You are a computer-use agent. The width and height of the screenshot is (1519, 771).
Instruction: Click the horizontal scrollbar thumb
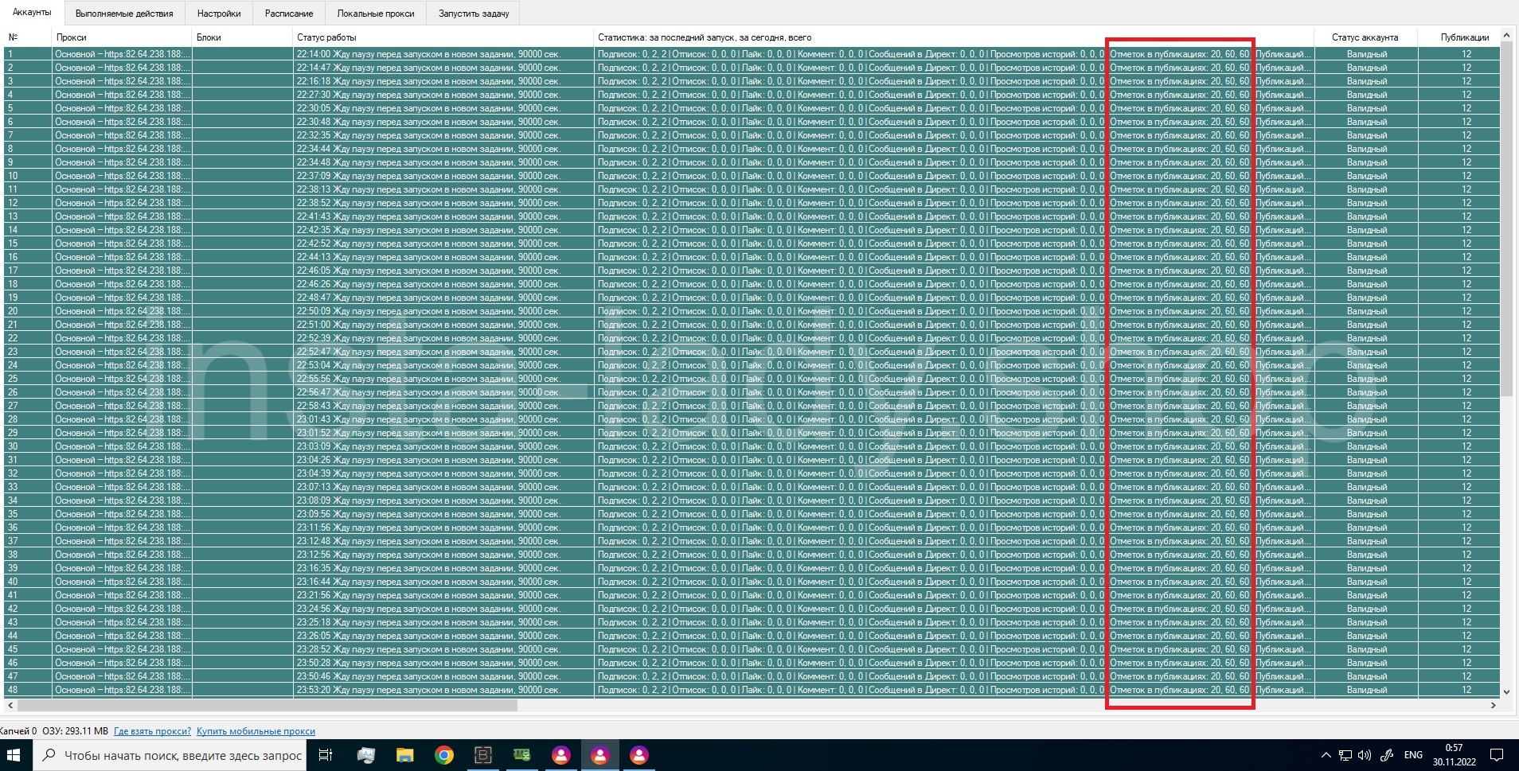coord(267,705)
